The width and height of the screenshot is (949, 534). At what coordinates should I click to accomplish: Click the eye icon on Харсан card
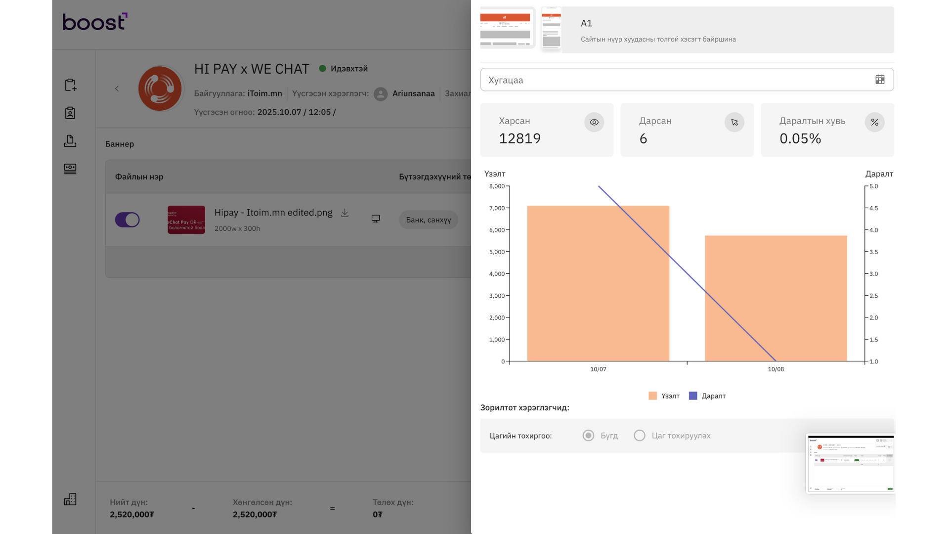594,122
